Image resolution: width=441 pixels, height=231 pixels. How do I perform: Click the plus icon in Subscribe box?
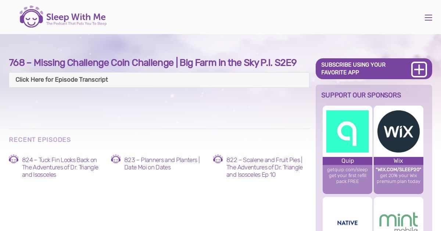pyautogui.click(x=419, y=69)
